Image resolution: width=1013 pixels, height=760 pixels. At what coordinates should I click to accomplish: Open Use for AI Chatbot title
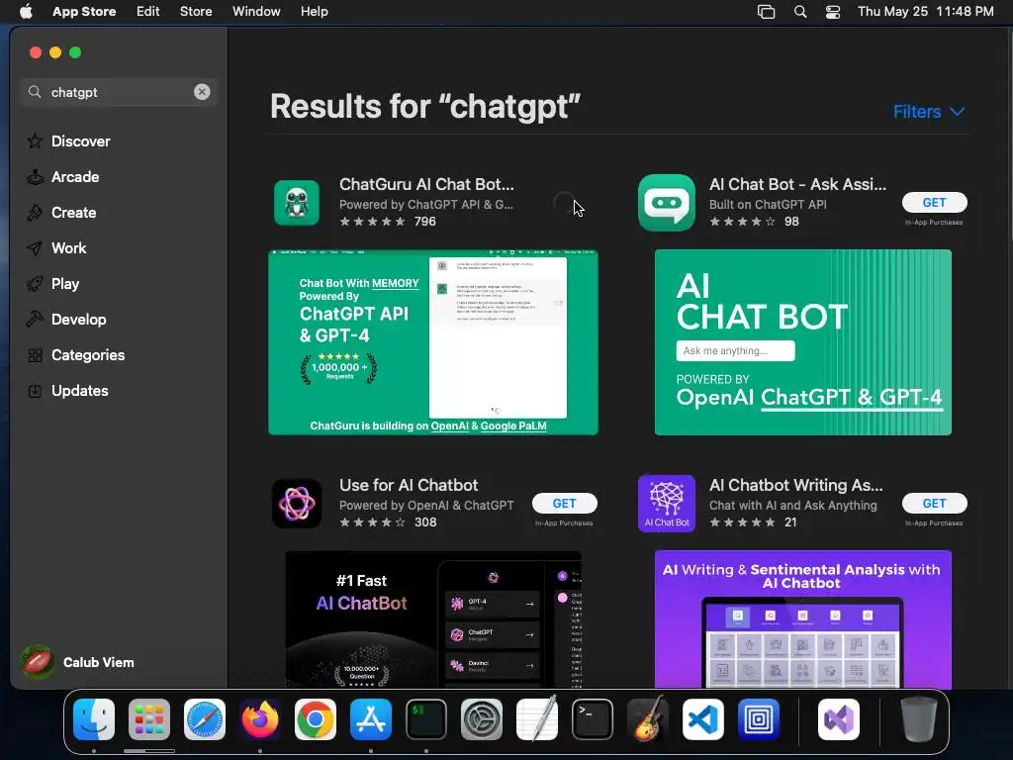coord(409,485)
